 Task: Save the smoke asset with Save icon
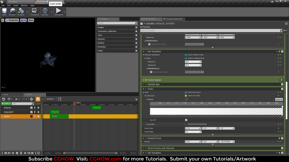[x=4, y=12]
